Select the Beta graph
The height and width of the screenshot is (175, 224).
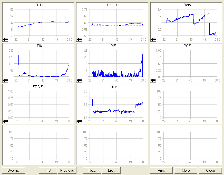(186, 22)
